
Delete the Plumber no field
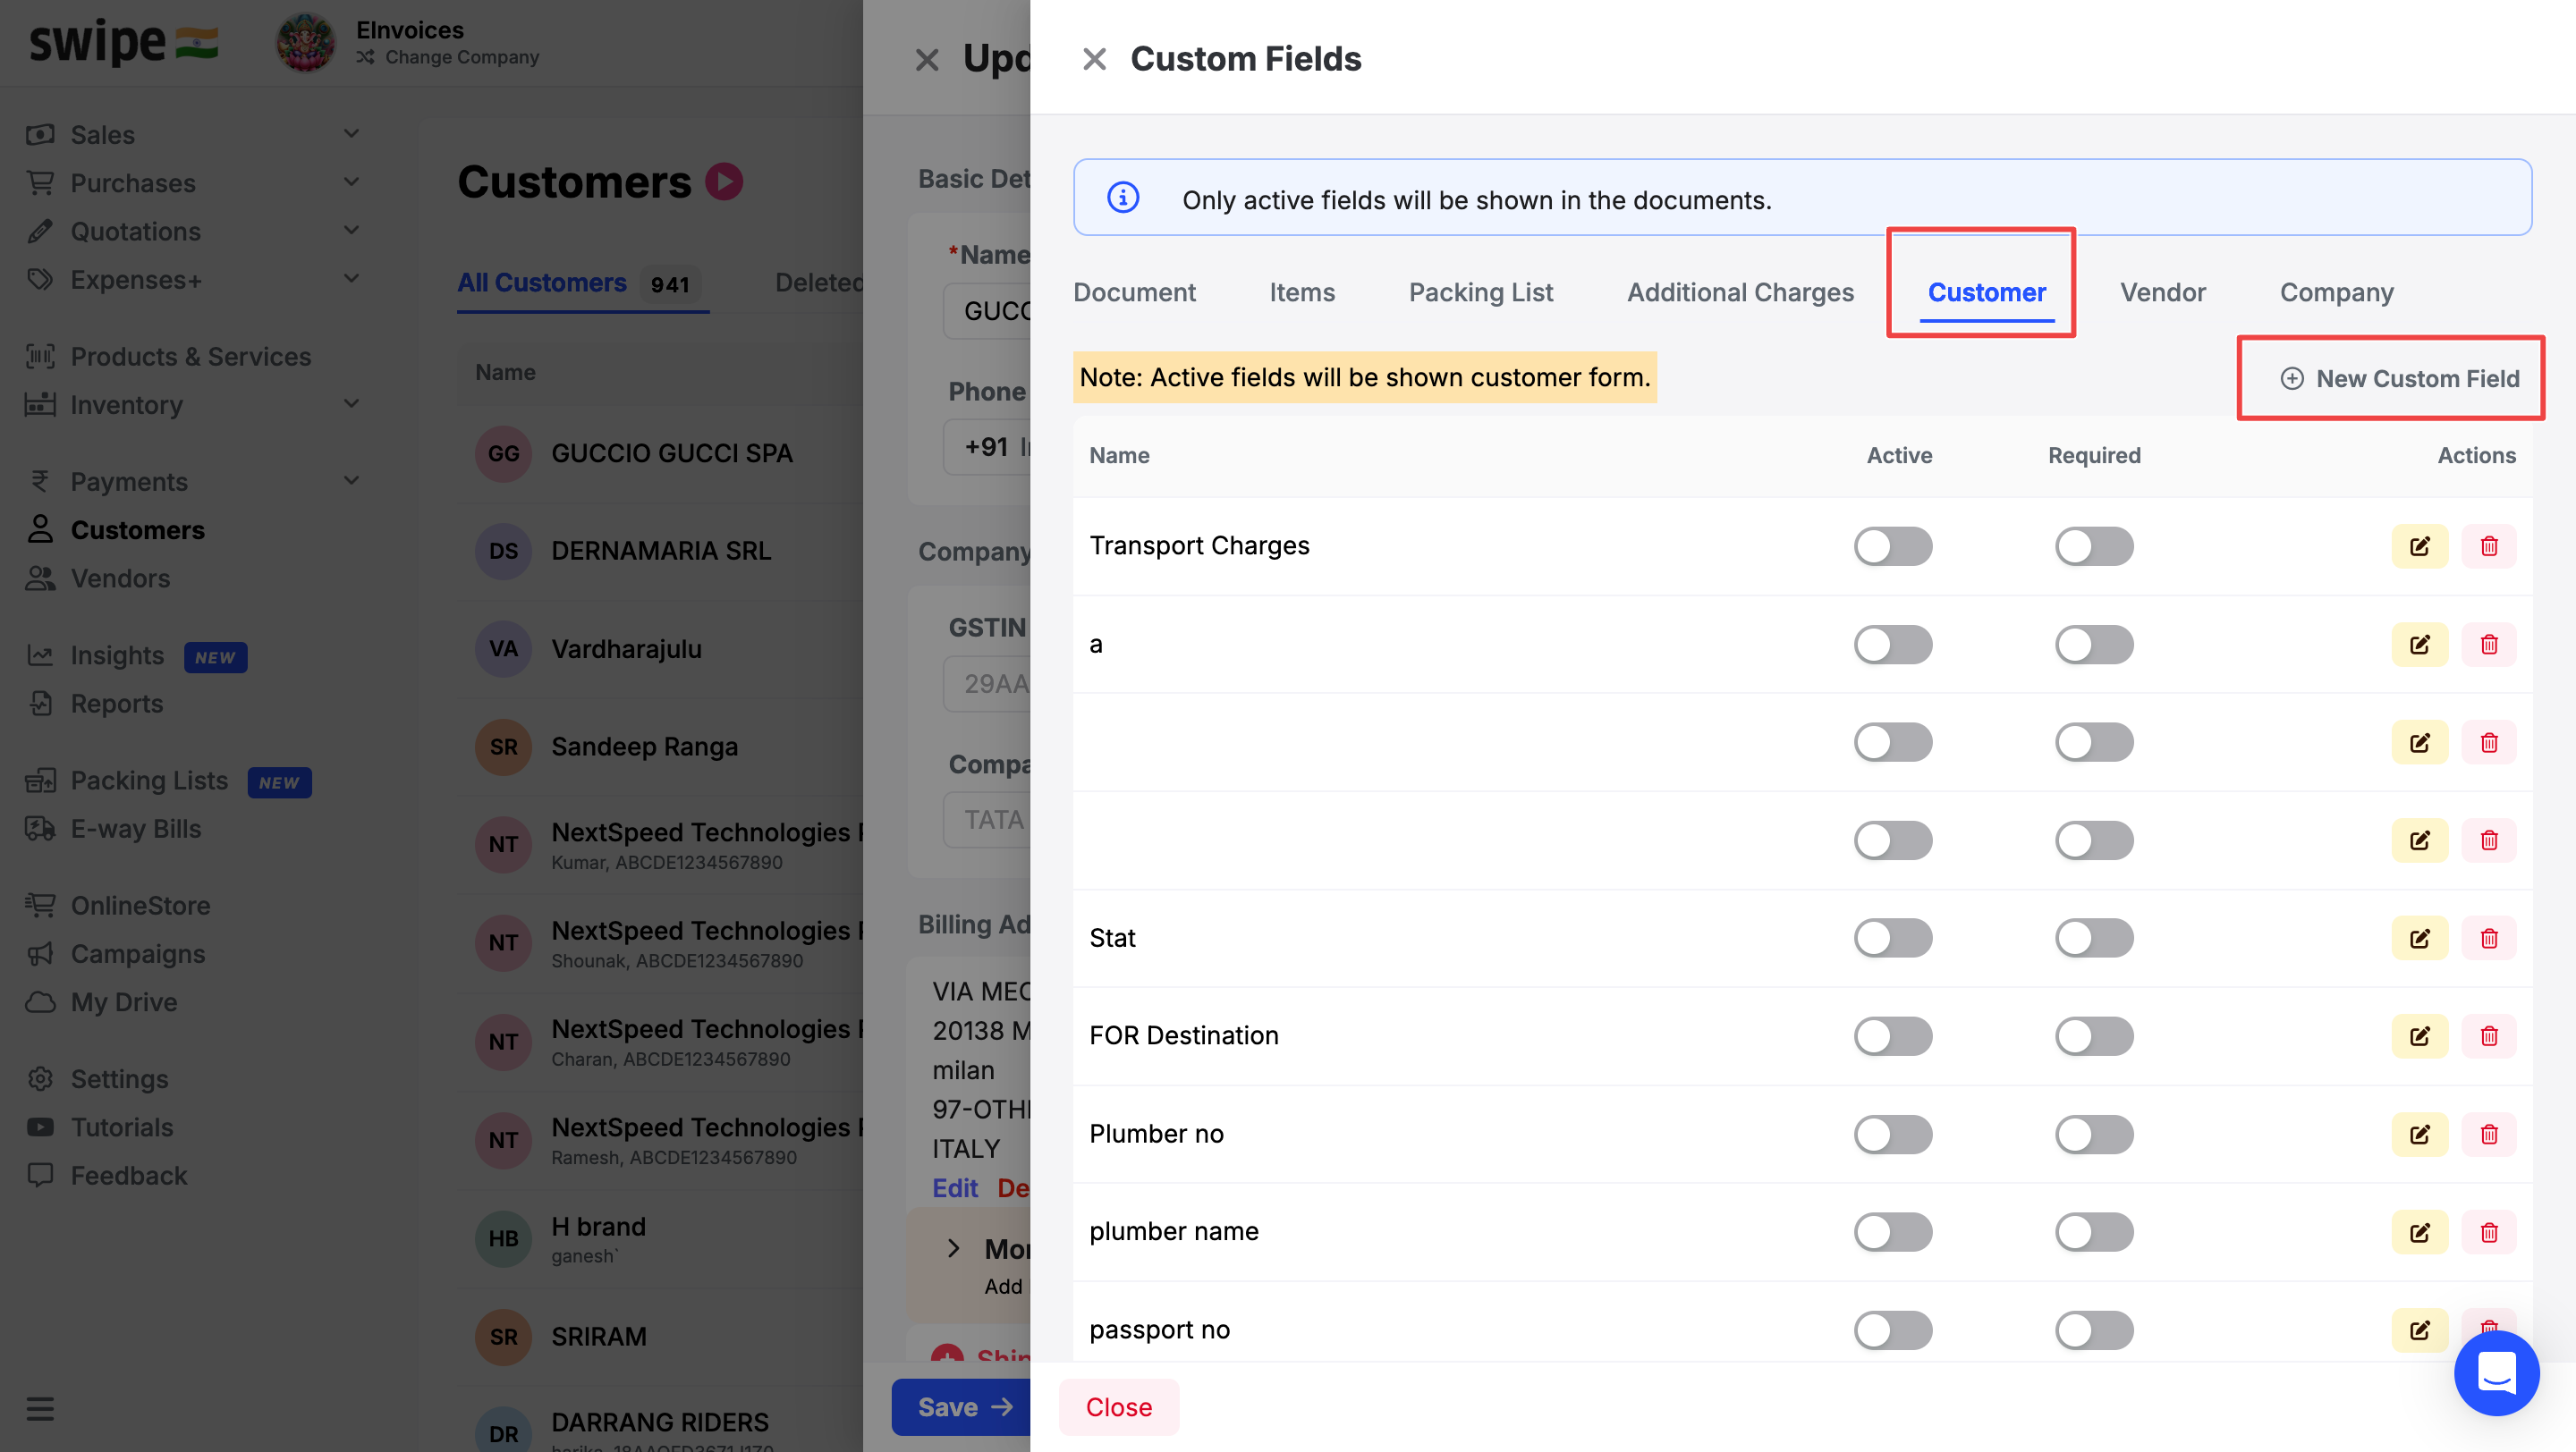tap(2488, 1135)
